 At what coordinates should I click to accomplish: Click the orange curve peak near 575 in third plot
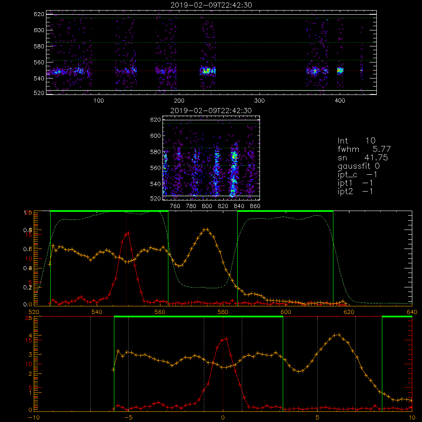pos(206,229)
